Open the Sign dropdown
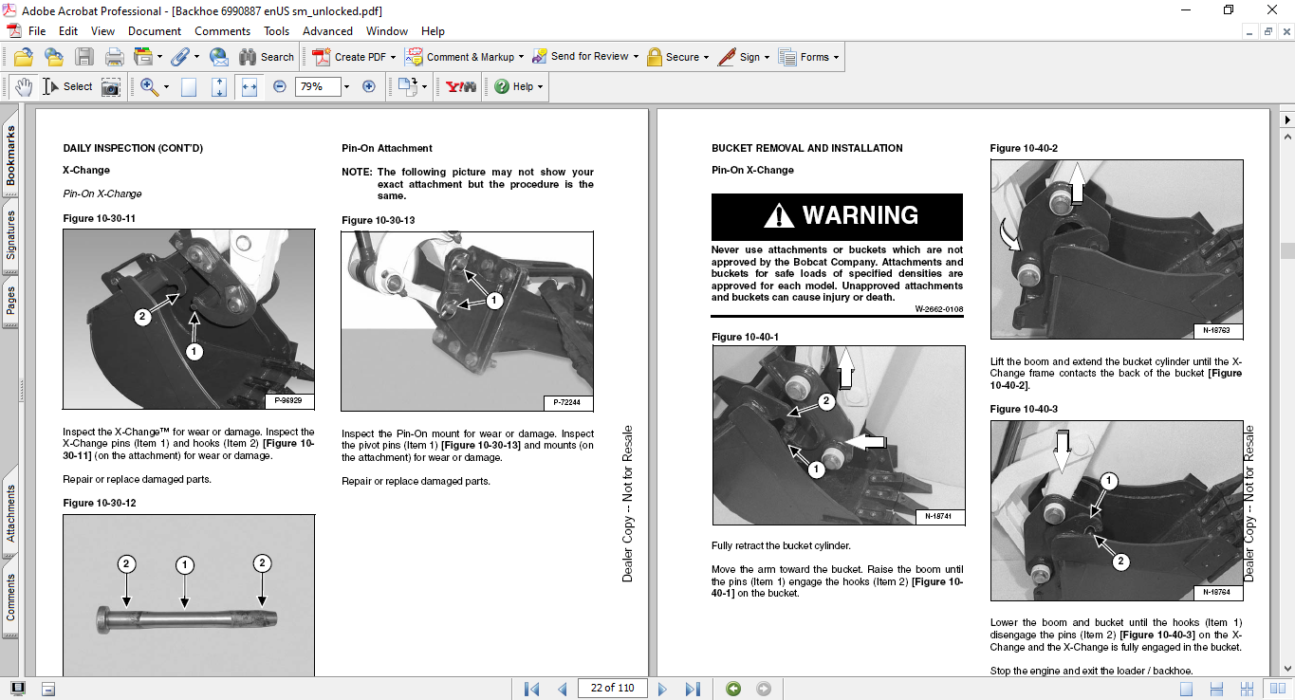Viewport: 1295px width, 700px height. pos(744,57)
